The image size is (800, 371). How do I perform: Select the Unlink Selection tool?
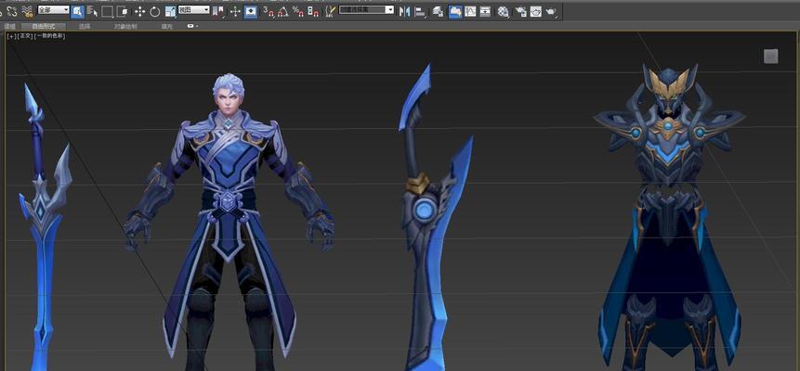[12, 11]
